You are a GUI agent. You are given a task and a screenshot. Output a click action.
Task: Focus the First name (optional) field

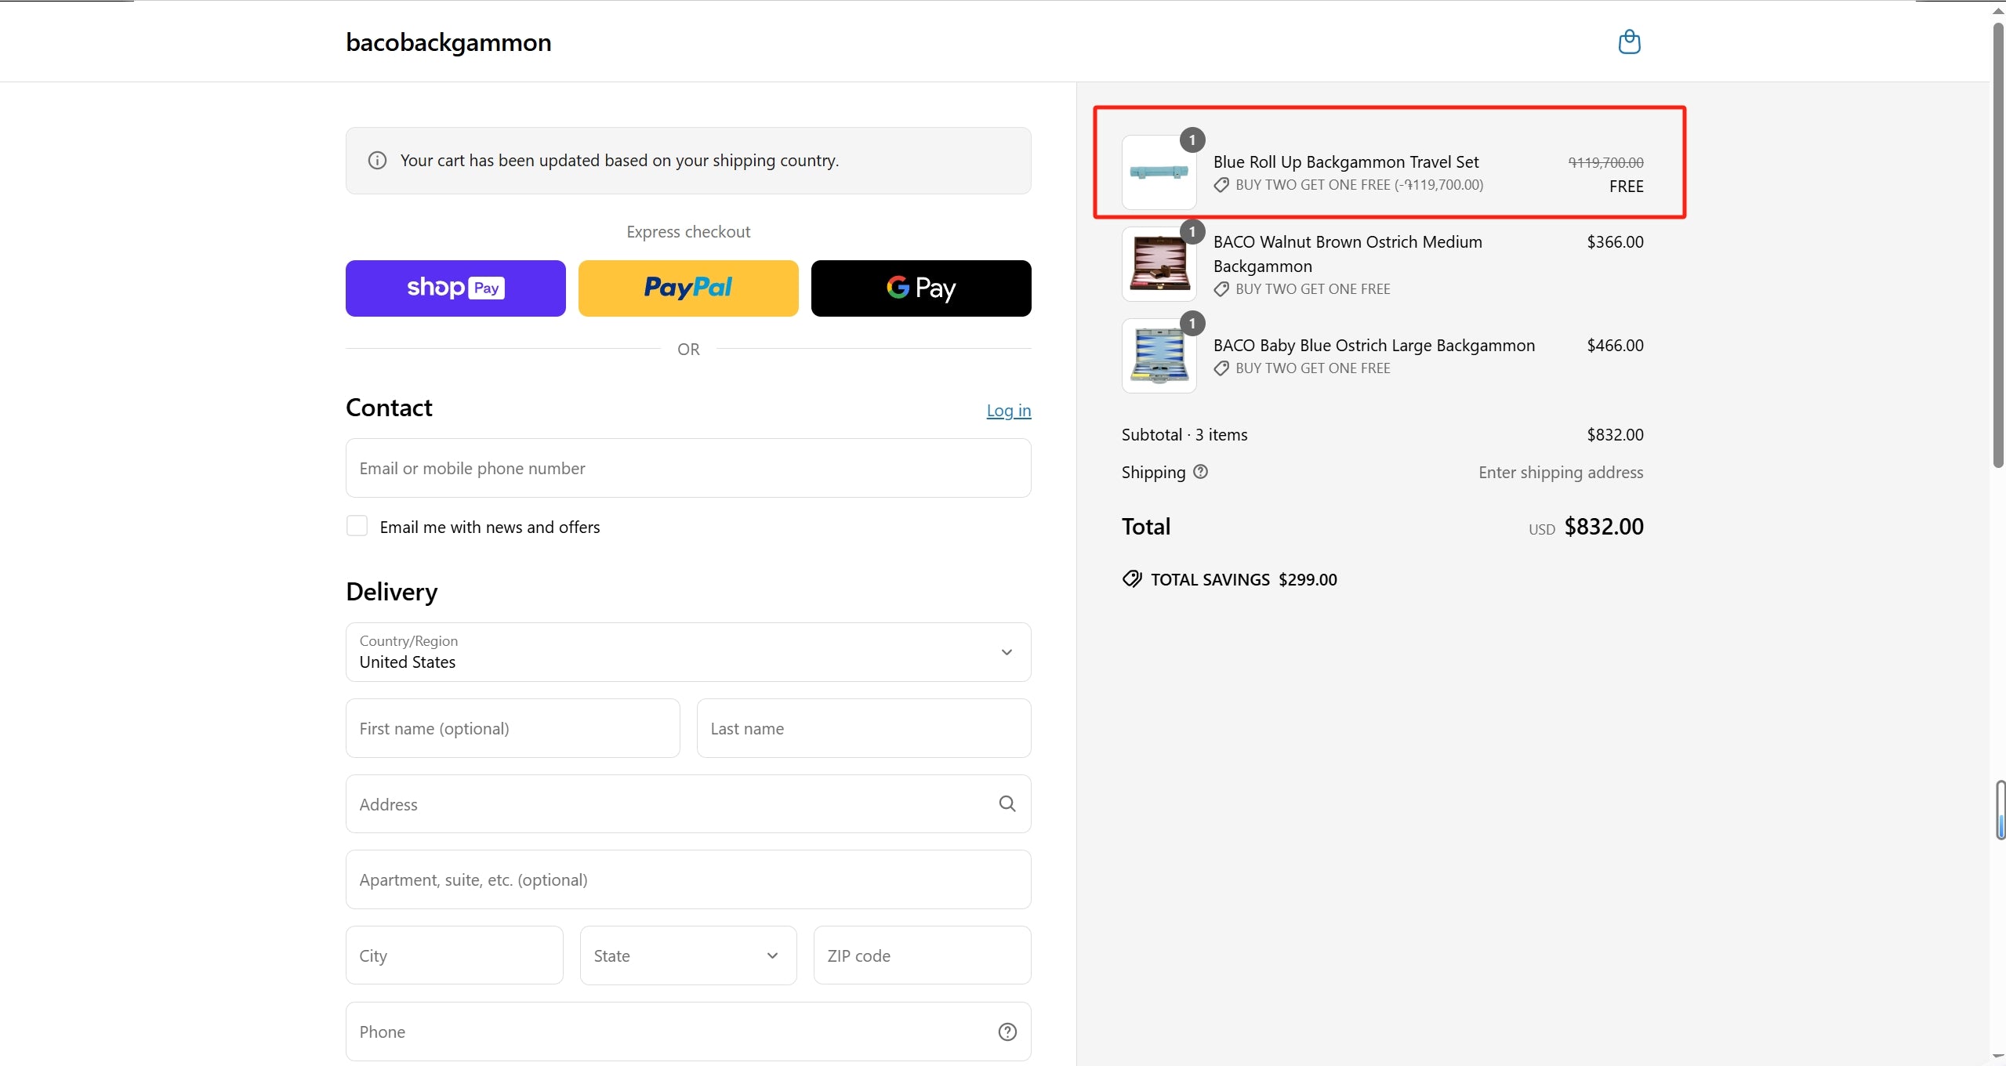(x=513, y=728)
